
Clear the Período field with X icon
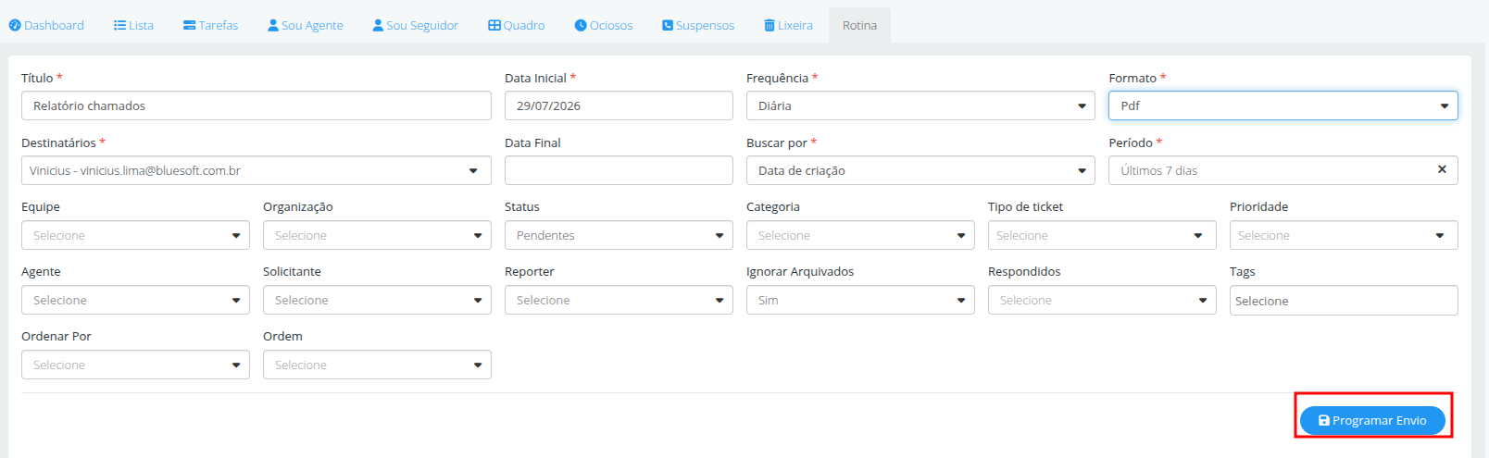point(1442,169)
